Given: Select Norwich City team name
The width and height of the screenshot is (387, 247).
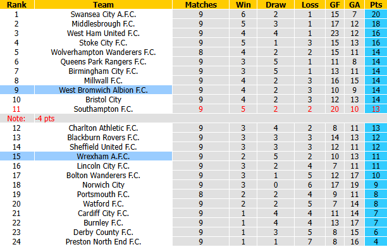Looking at the screenshot, I should click(x=103, y=185).
